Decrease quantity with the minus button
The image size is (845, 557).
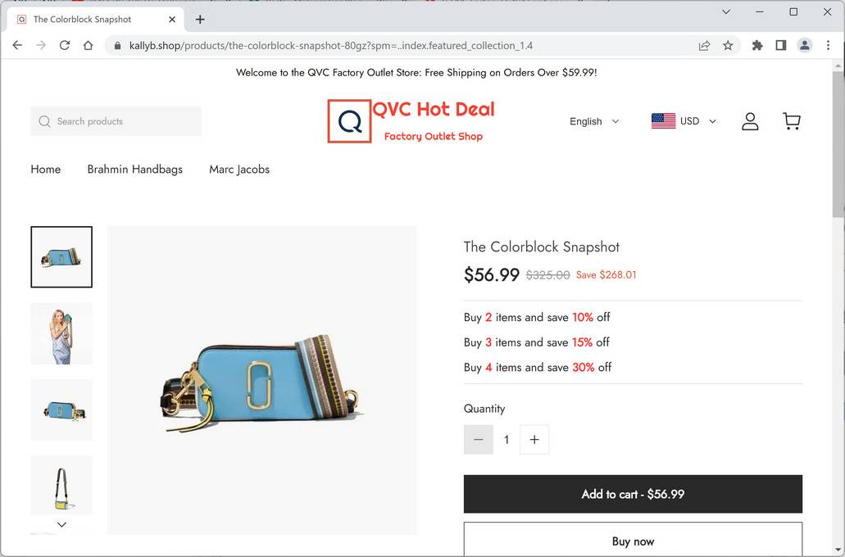(479, 440)
